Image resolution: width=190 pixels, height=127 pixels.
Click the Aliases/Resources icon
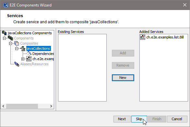pyautogui.click(x=17, y=64)
